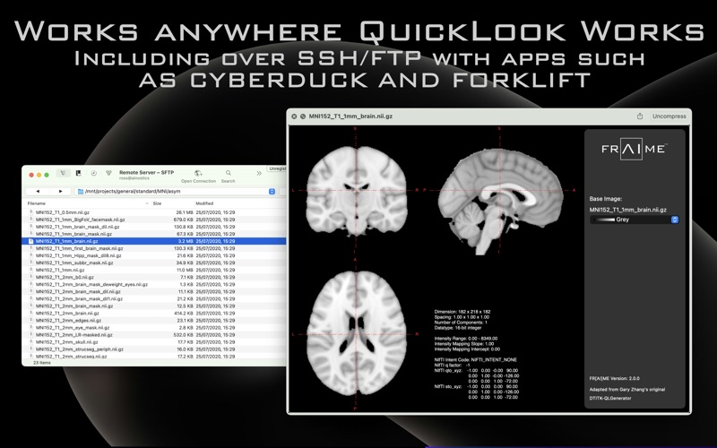This screenshot has width=717, height=448.
Task: Go forward with the right arrow
Action: coord(60,192)
